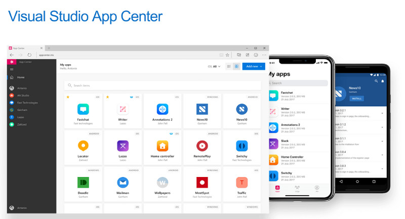Open Slack in iPhone apps list
Screen dimensions: 405x219
coord(299,144)
